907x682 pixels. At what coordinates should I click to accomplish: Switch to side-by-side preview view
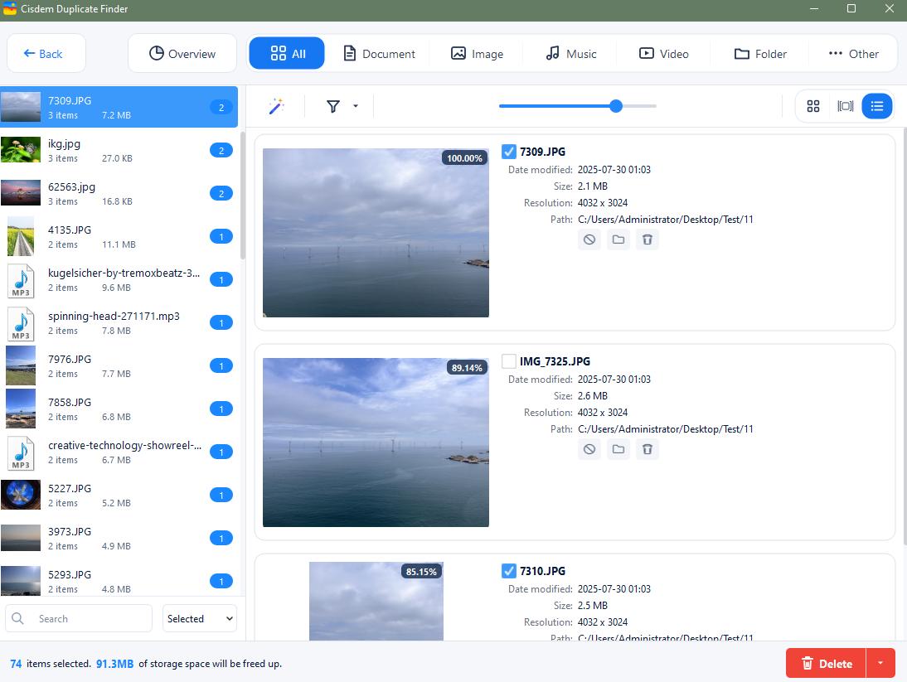click(x=845, y=106)
